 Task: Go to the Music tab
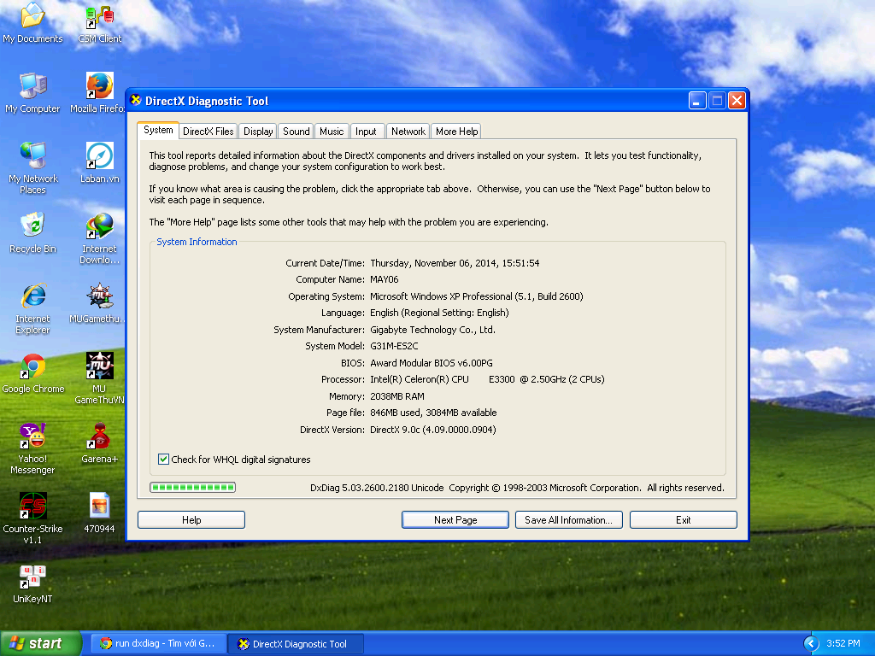coord(332,131)
